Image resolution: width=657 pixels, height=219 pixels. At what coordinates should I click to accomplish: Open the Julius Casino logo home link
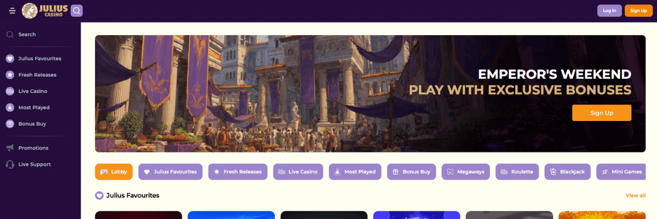pyautogui.click(x=45, y=10)
